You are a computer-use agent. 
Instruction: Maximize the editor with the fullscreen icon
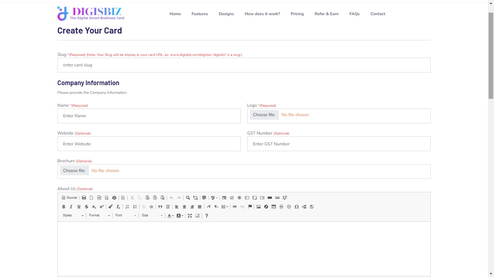click(x=190, y=216)
